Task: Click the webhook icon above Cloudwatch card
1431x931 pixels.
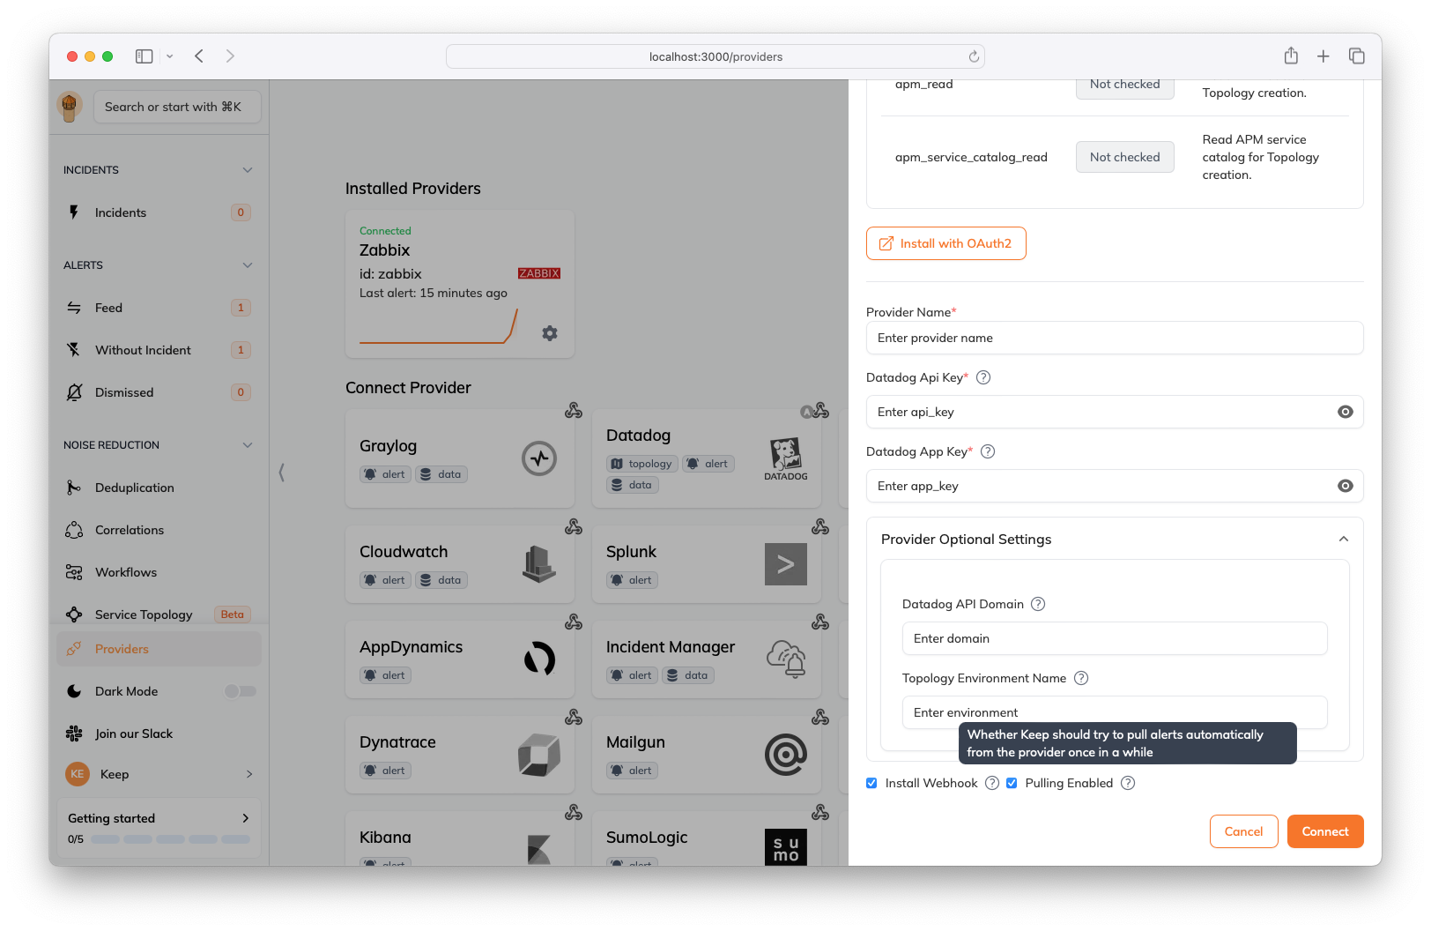Action: pyautogui.click(x=574, y=527)
